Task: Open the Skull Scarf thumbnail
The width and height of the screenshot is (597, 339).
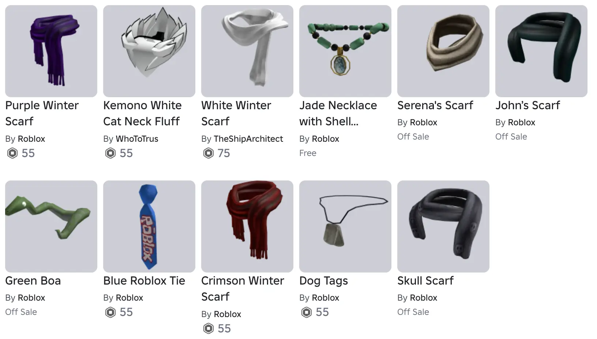Action: 443,226
